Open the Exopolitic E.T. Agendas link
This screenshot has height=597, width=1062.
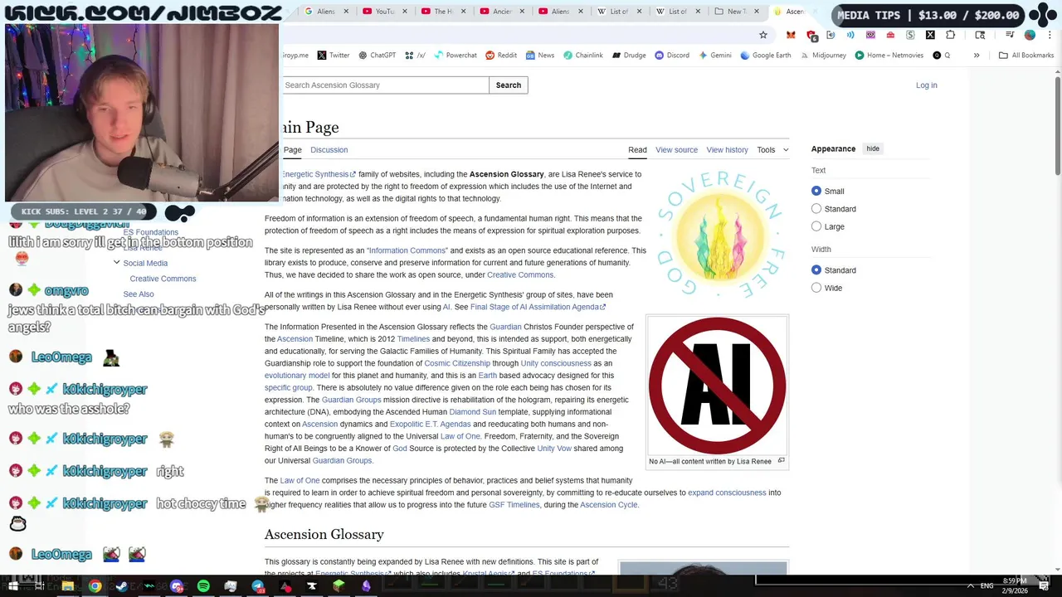pos(430,424)
